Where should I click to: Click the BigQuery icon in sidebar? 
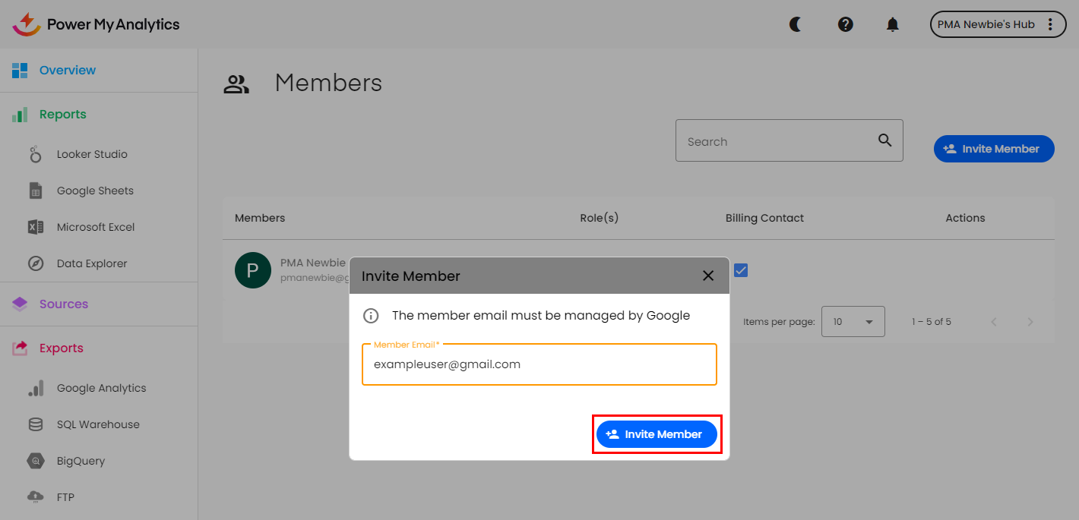tap(36, 461)
